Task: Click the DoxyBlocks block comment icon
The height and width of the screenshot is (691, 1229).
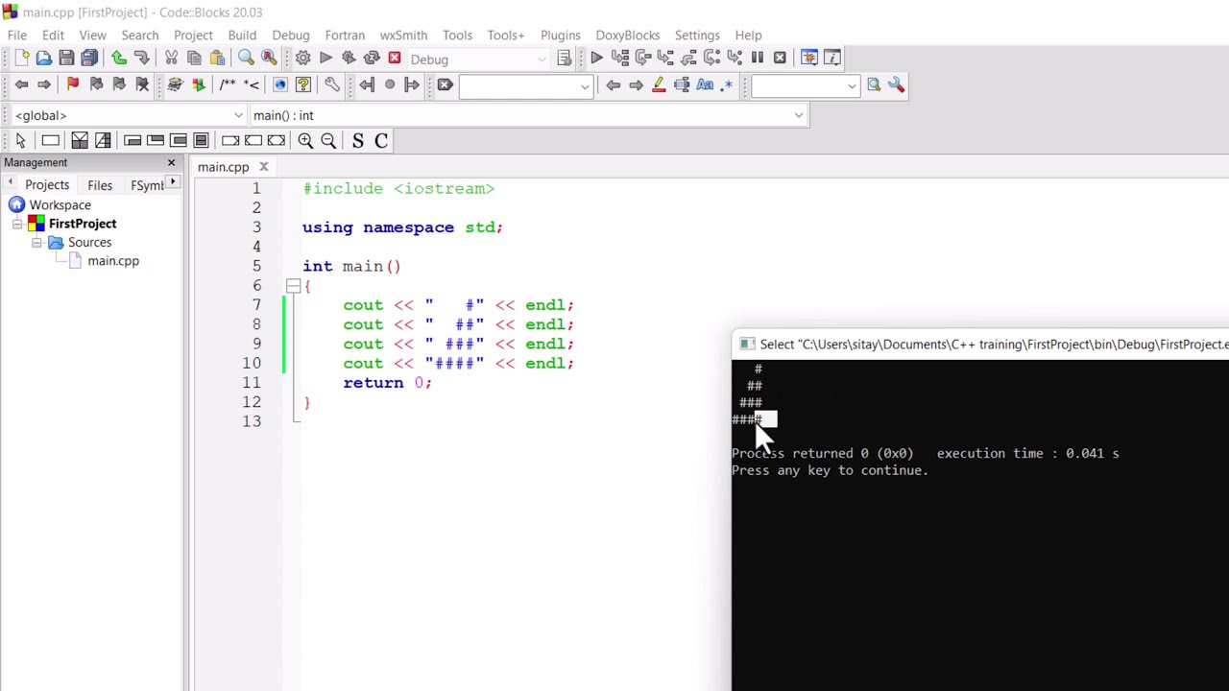Action: tap(228, 85)
